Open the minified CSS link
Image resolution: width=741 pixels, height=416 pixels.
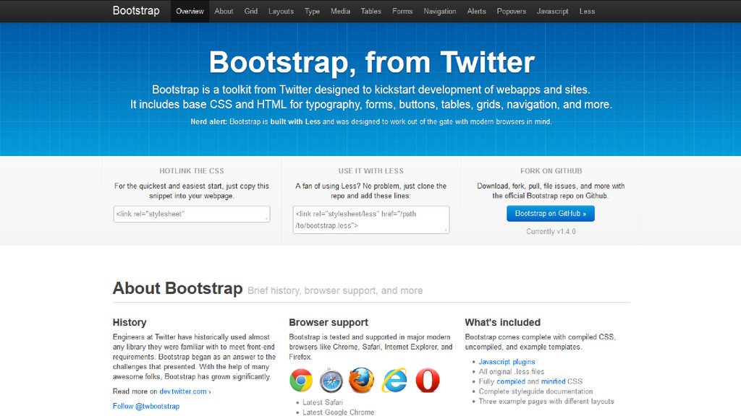[553, 381]
